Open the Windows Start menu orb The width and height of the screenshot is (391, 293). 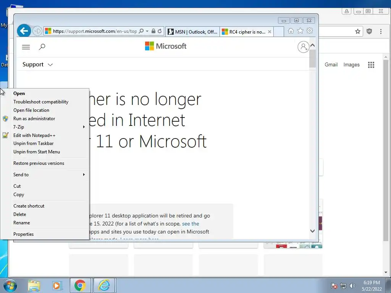click(10, 285)
